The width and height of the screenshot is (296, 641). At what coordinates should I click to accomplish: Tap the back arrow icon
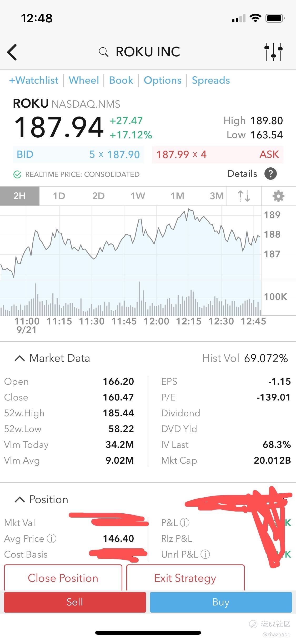[12, 52]
